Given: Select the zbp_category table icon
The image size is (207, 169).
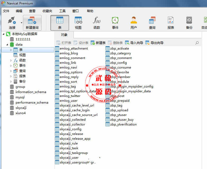Looking at the screenshot, I should (x=108, y=53).
